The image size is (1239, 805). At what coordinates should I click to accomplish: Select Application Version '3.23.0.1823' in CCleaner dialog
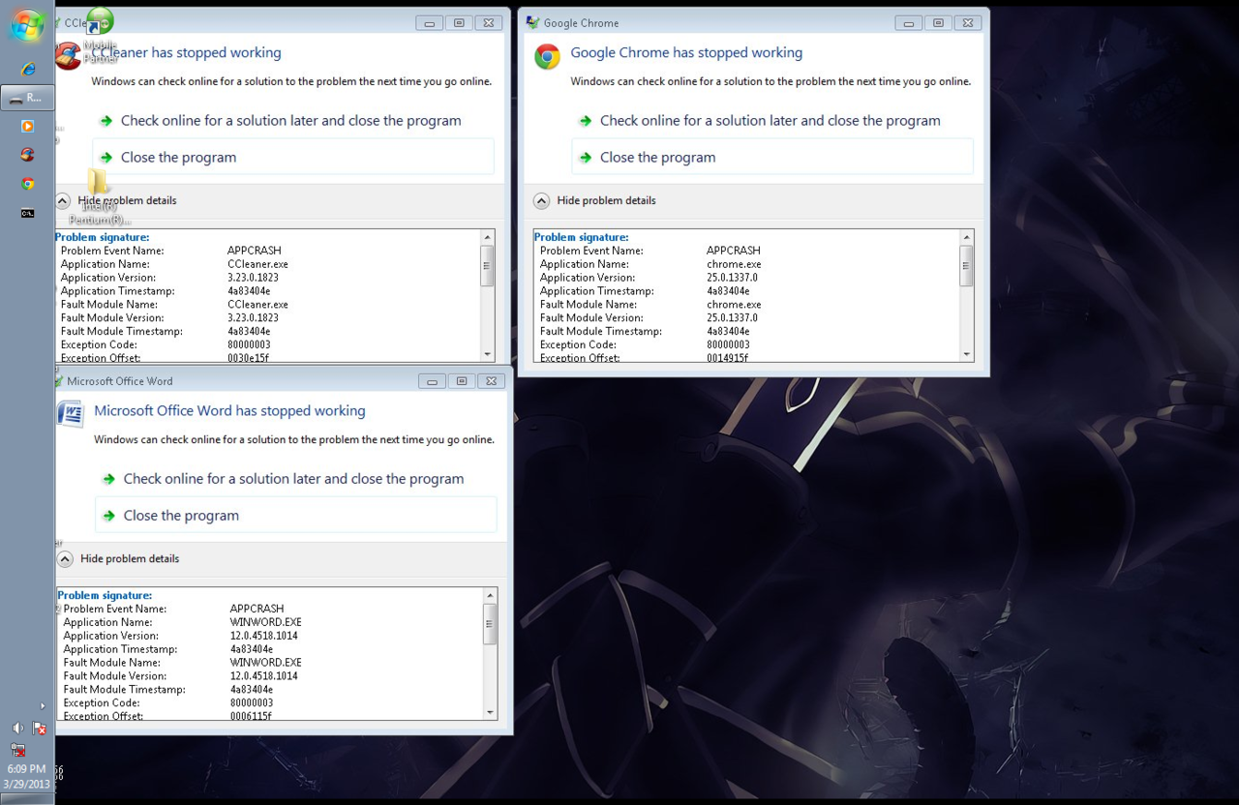[x=253, y=278]
